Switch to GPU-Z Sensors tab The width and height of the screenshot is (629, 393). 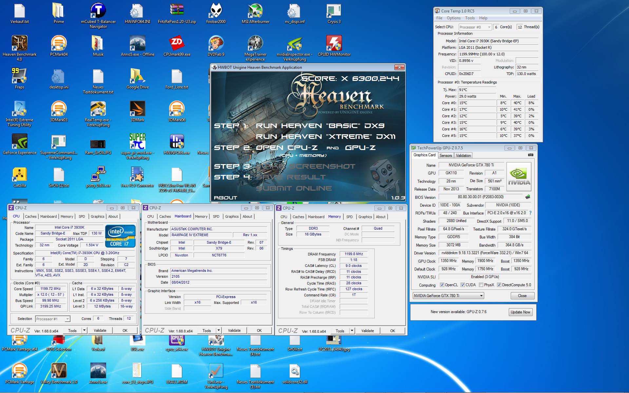click(x=446, y=156)
